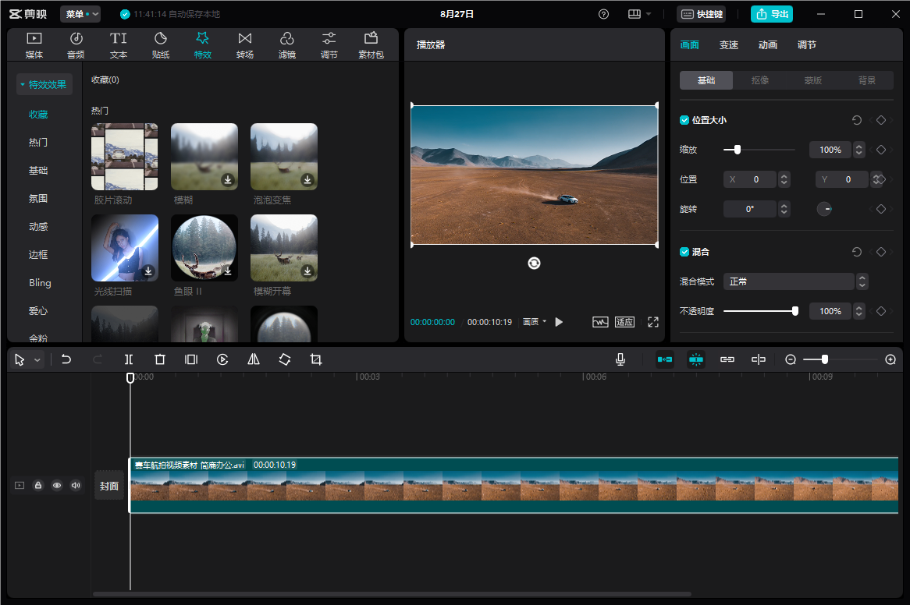
Task: Select the crop tool icon
Action: point(316,359)
